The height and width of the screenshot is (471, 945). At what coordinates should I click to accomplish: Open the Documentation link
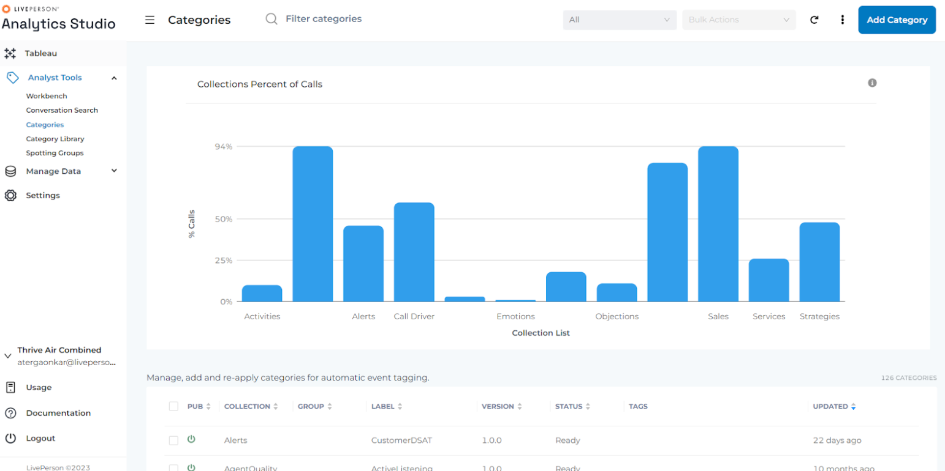click(58, 413)
